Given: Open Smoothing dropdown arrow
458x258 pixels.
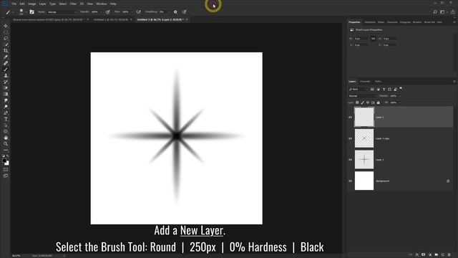Looking at the screenshot, I should (x=169, y=12).
